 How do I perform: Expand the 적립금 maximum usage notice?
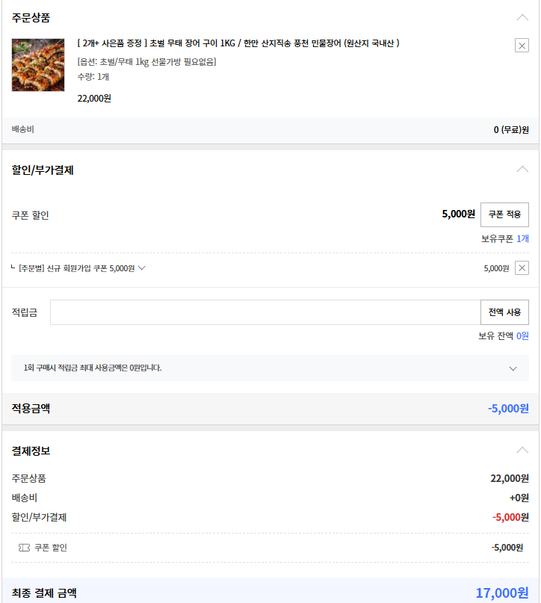point(513,368)
